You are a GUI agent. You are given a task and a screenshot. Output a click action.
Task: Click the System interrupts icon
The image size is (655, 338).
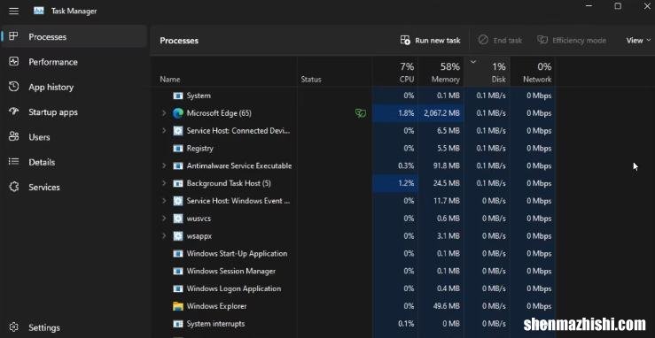178,324
